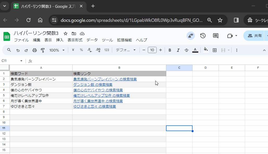This screenshot has width=268, height=154.
Task: Select row 5 header
Action: pos(4,95)
